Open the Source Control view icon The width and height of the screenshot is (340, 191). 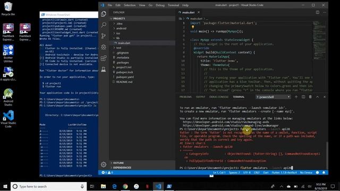pyautogui.click(x=104, y=36)
